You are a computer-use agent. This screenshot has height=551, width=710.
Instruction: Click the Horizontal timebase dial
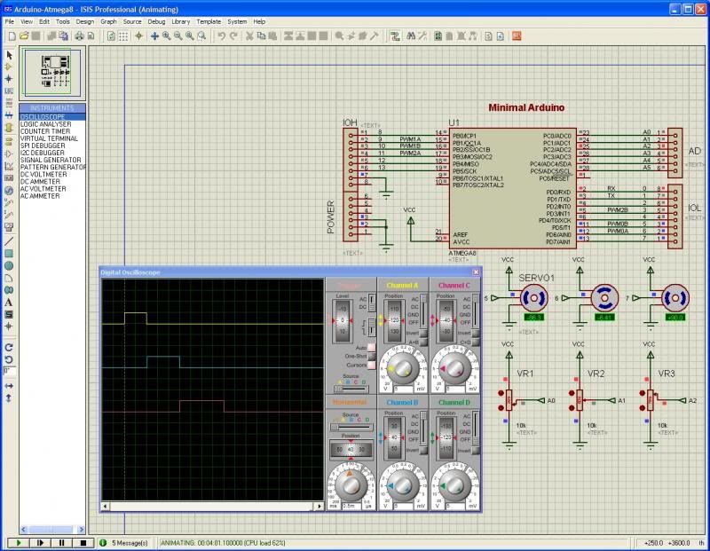(350, 484)
